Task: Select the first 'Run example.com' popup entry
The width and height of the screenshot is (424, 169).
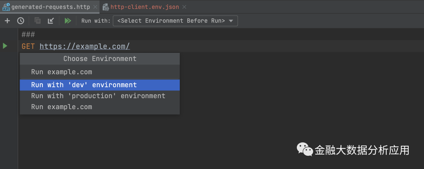Action: (x=62, y=72)
